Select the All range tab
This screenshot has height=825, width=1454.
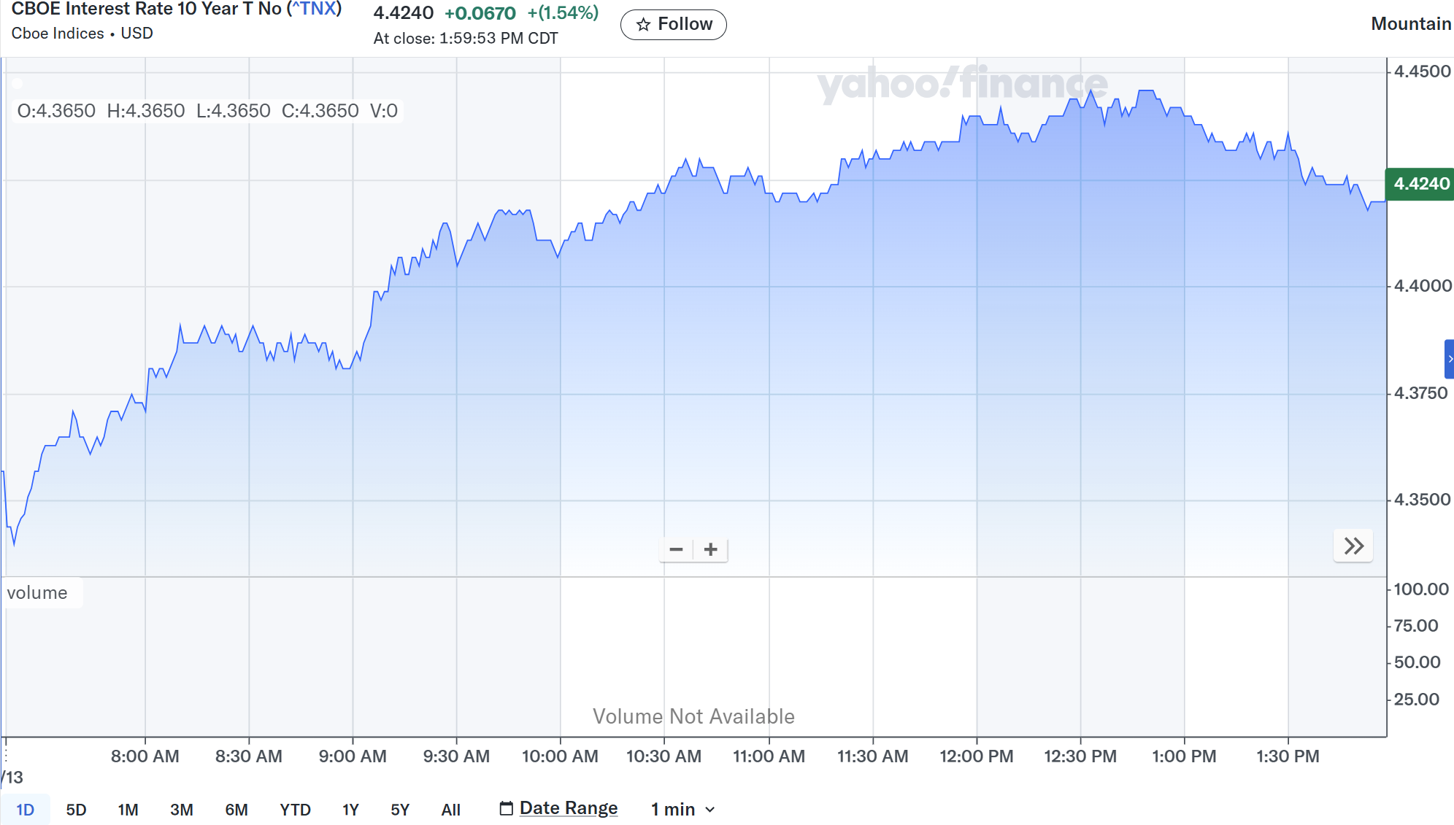point(450,810)
